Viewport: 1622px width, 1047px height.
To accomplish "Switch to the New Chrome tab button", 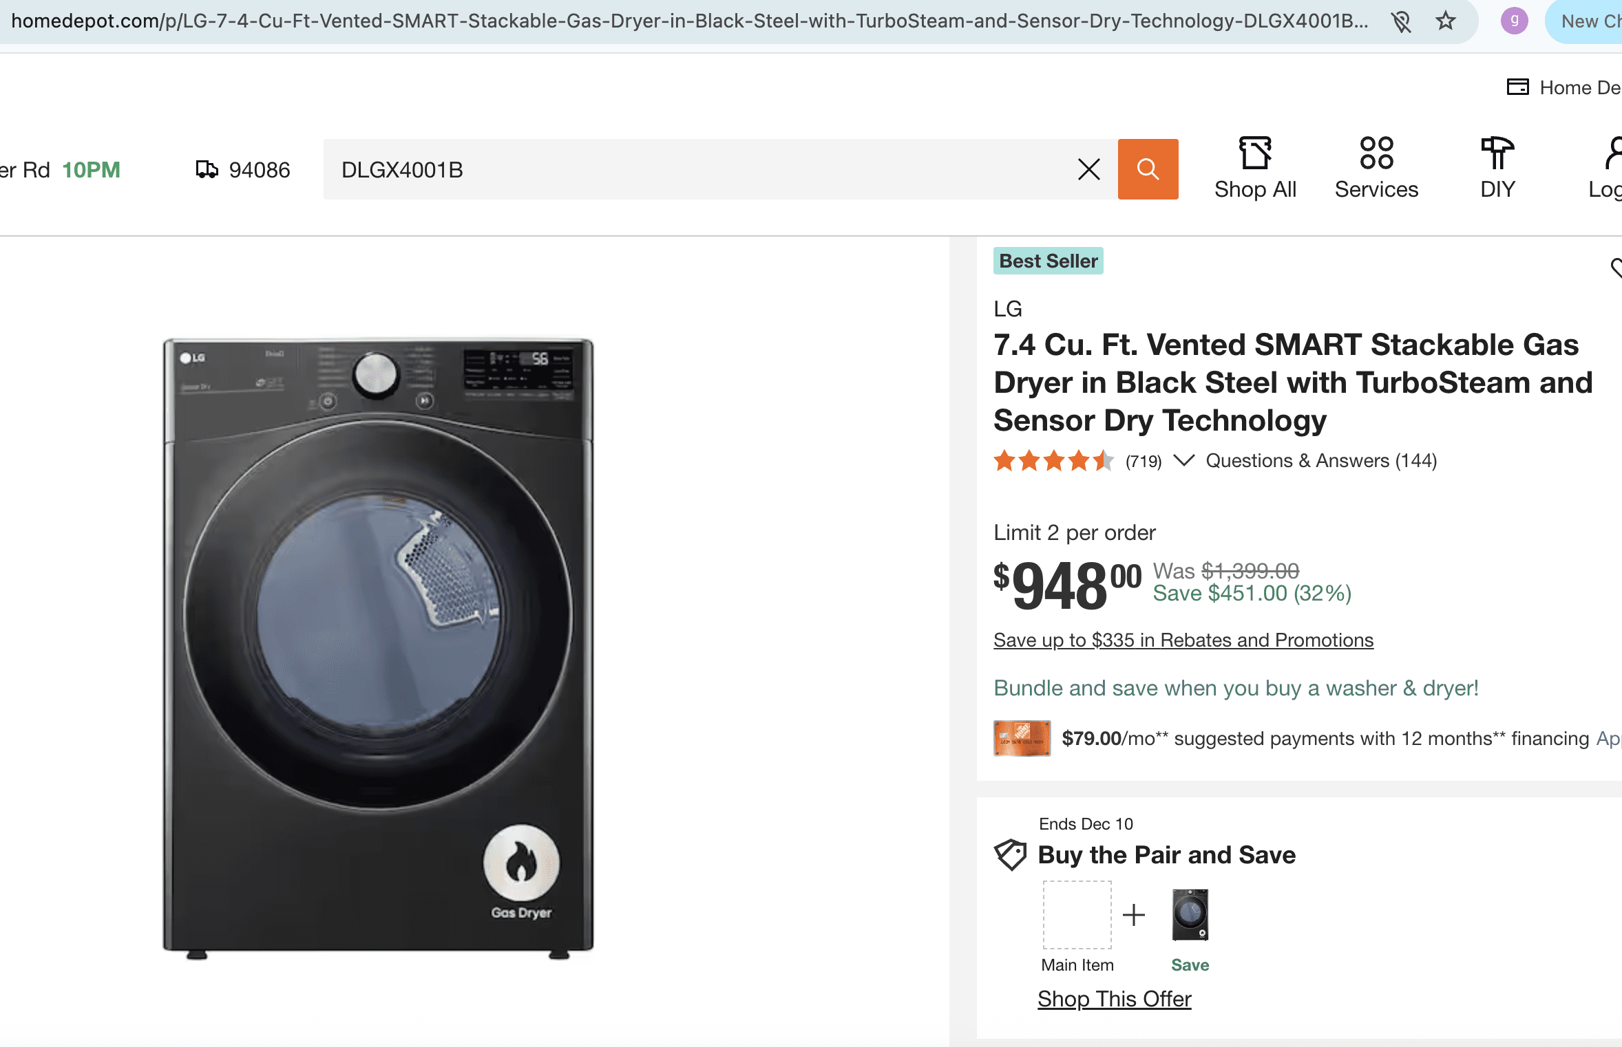I will pos(1590,21).
